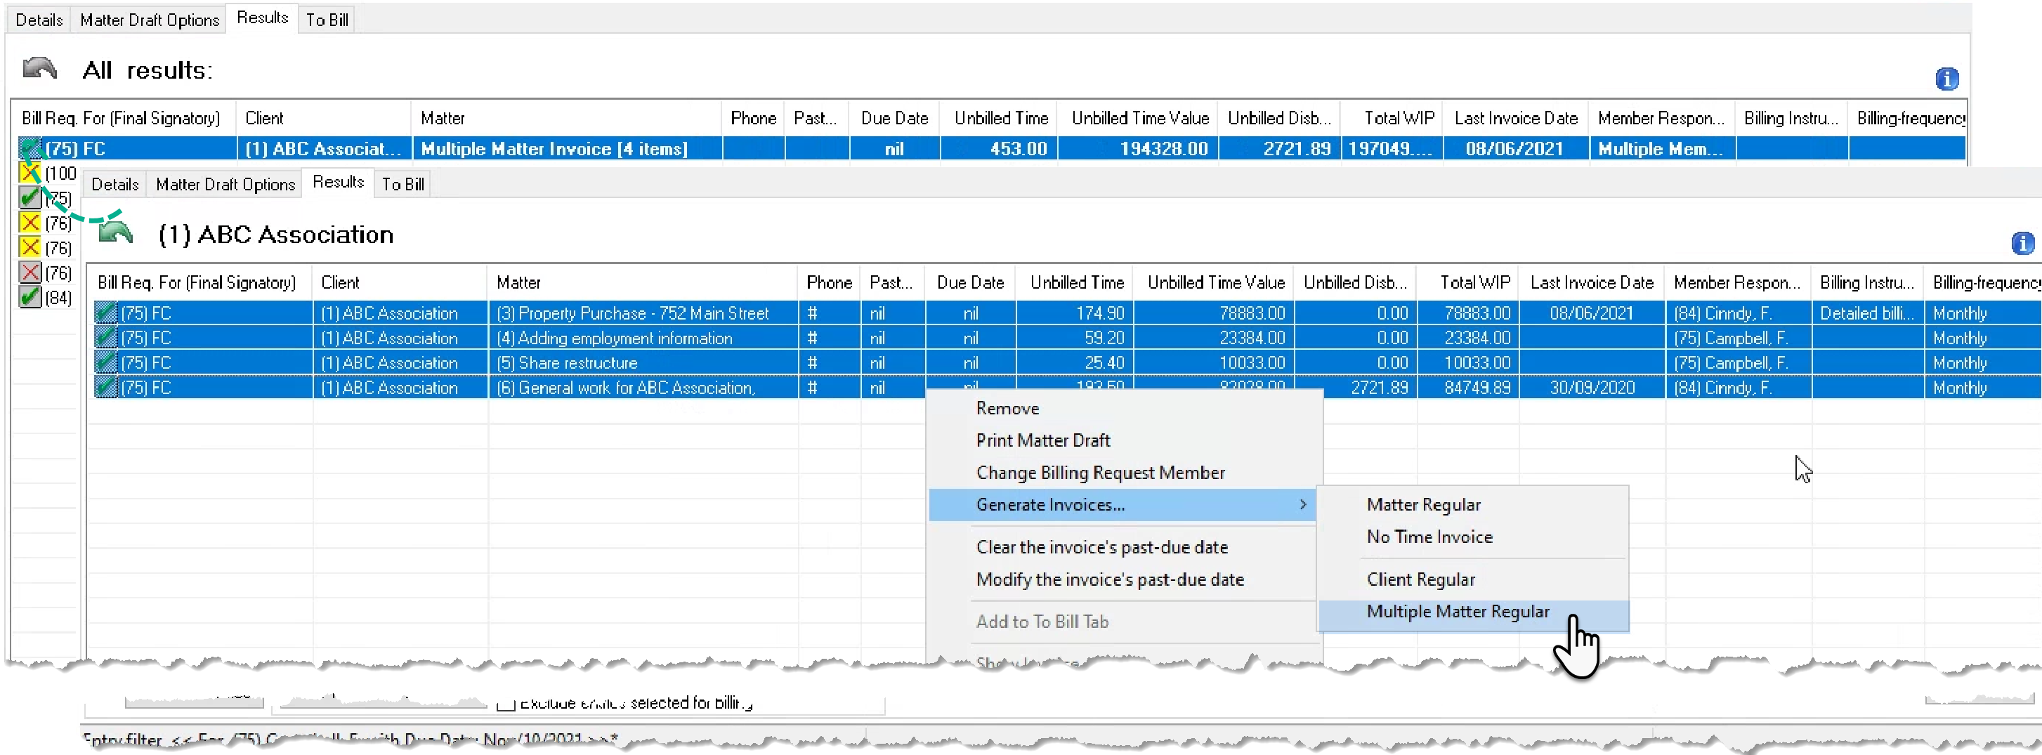Open the blue info icon in the All results window
The height and width of the screenshot is (755, 2042).
[1946, 79]
